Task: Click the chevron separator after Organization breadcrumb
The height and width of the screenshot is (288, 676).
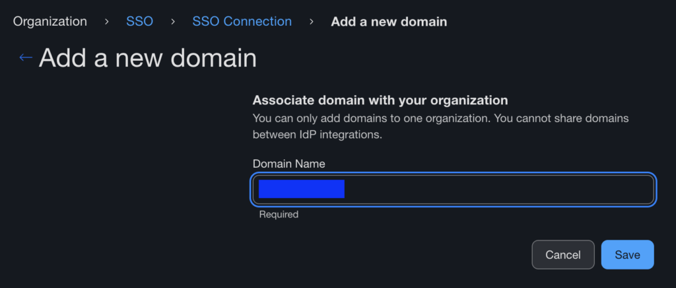Action: (106, 22)
